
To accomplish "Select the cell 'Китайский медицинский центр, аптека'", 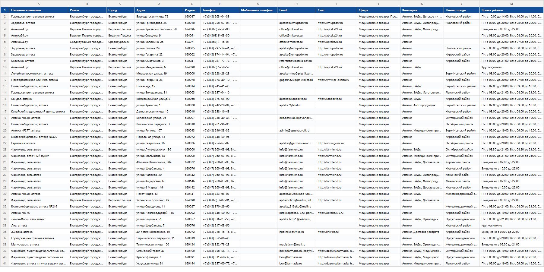I will point(39,112).
